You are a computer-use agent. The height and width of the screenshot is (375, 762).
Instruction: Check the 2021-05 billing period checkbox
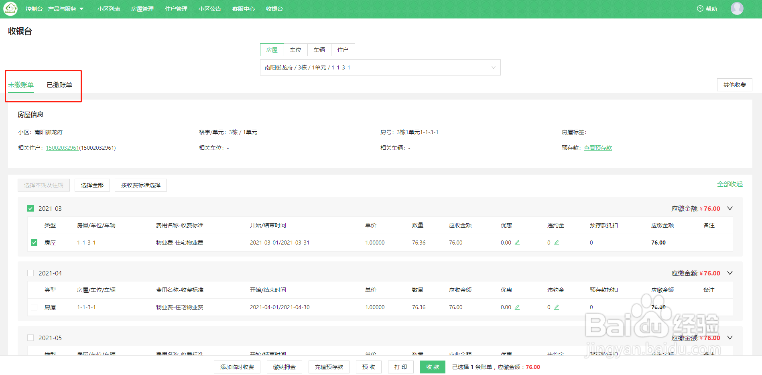pyautogui.click(x=30, y=338)
